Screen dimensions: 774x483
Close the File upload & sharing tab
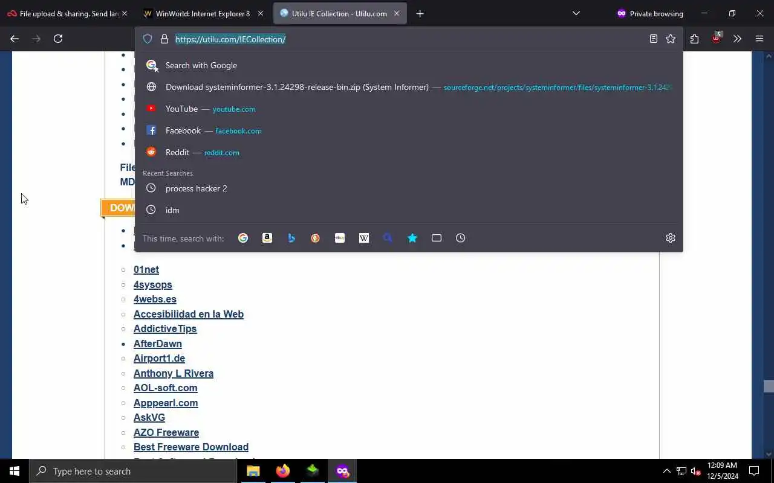tap(125, 13)
